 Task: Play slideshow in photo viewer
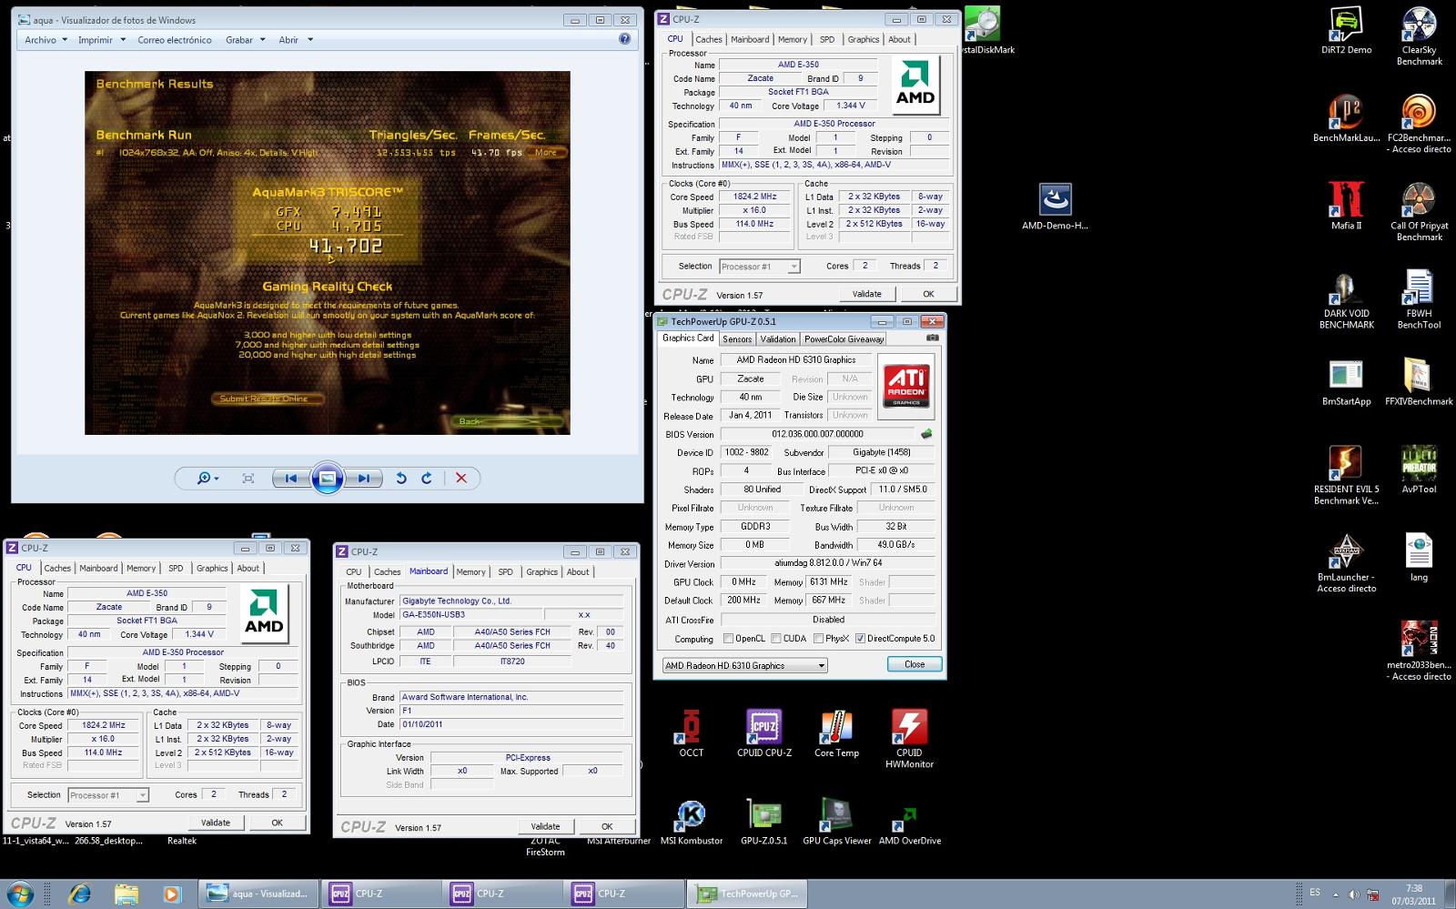[327, 479]
